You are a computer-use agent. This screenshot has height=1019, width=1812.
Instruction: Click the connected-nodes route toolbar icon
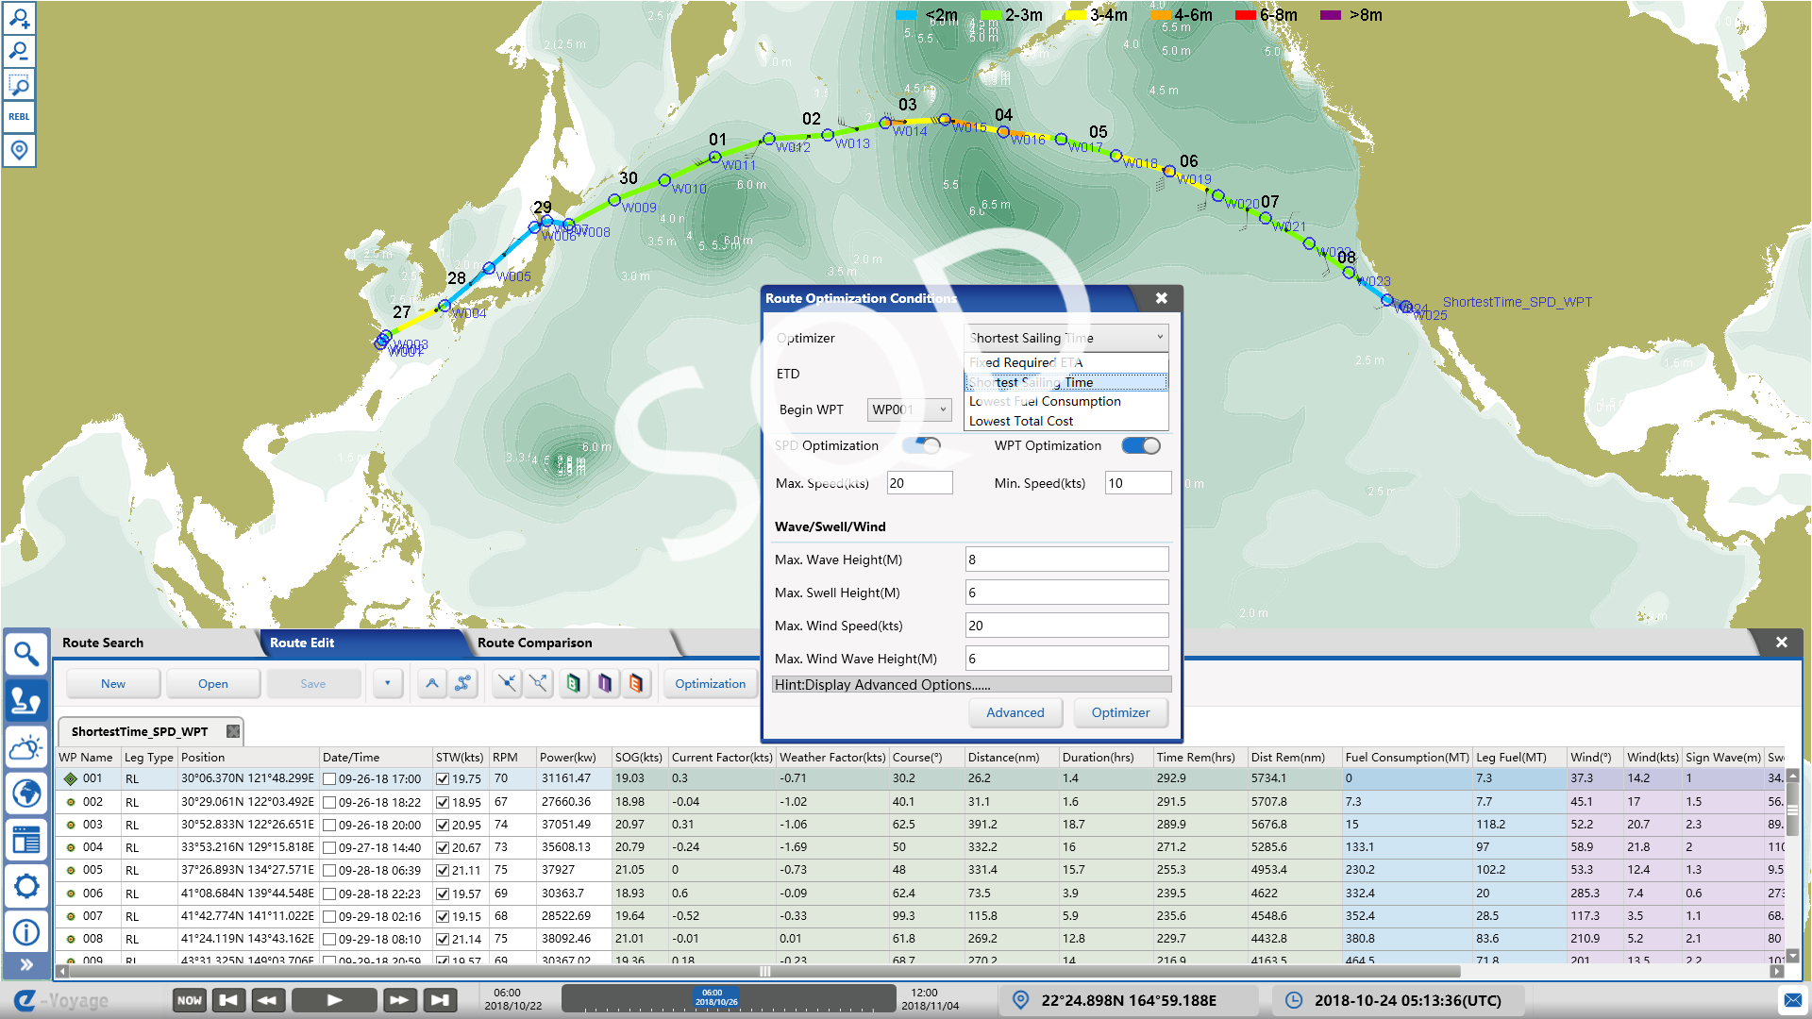coord(463,683)
